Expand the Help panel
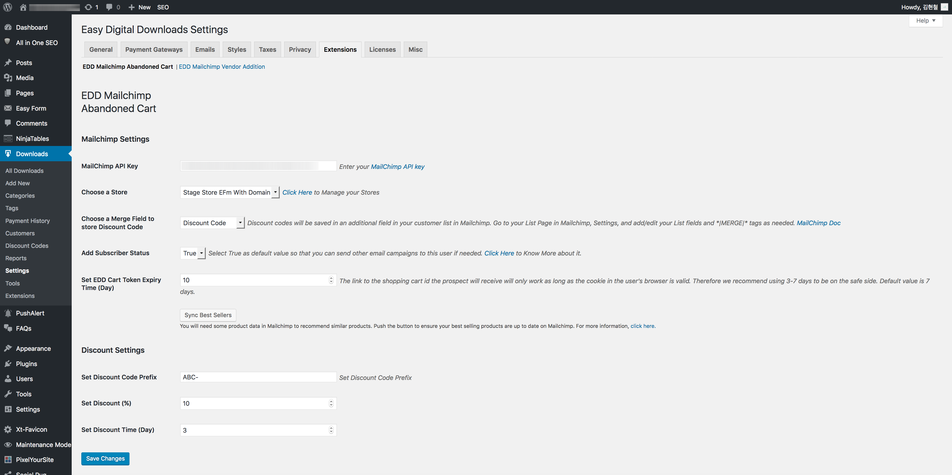This screenshot has width=952, height=475. coord(925,21)
